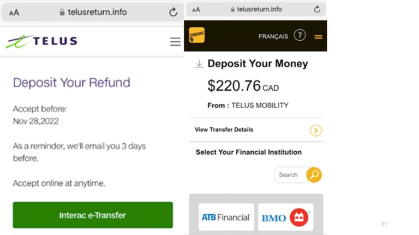Focus the financial institution Search field
419x235 pixels.
coord(291,175)
